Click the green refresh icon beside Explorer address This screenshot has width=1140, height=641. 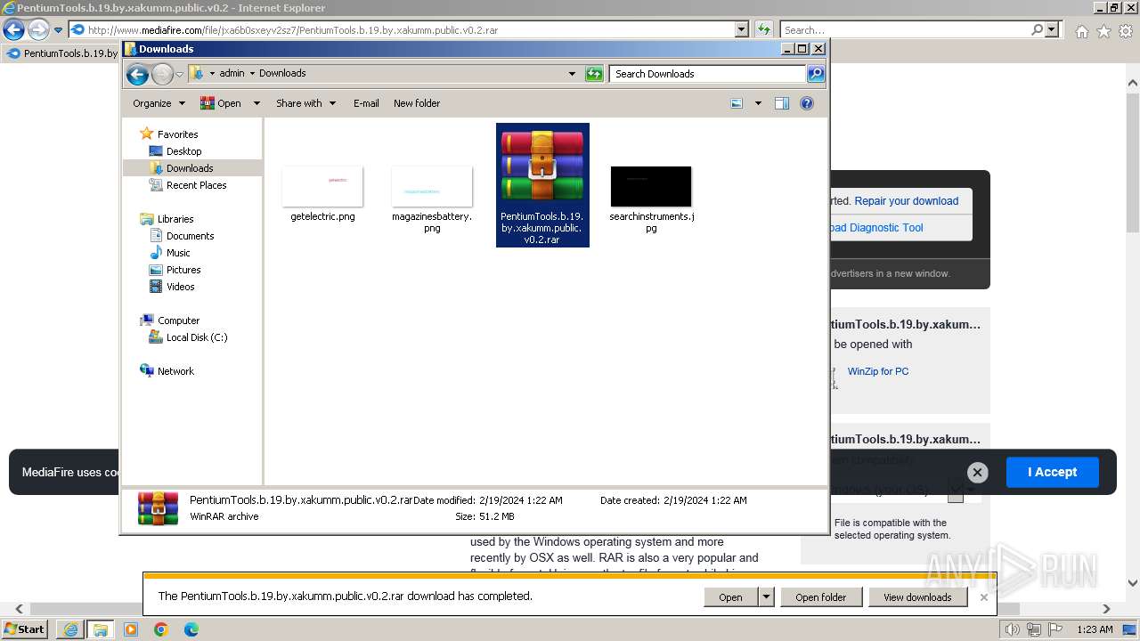pyautogui.click(x=594, y=74)
